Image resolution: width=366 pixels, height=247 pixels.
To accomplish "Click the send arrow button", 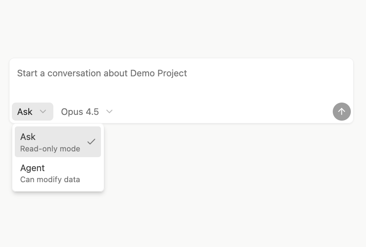I will 341,112.
